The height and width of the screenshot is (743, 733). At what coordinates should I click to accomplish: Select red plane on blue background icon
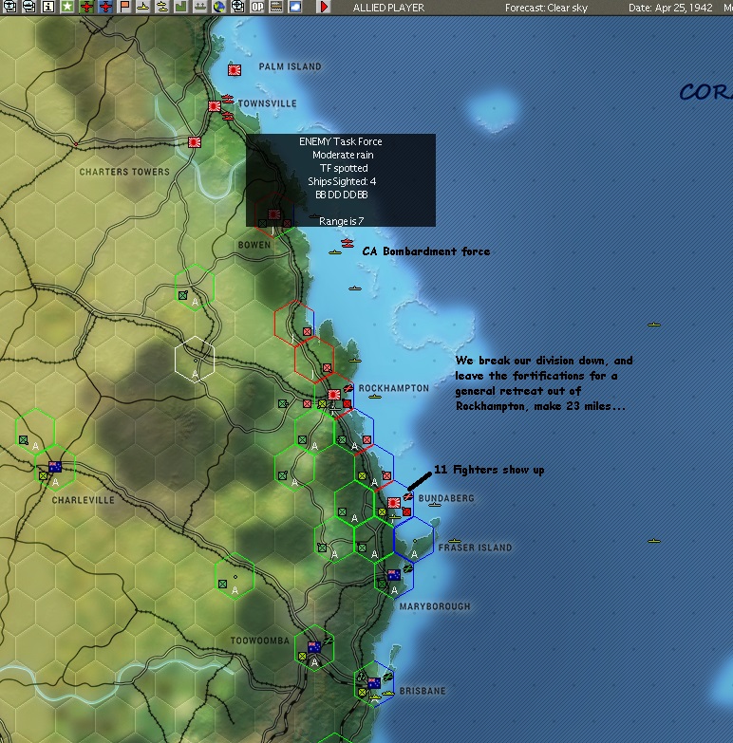105,7
